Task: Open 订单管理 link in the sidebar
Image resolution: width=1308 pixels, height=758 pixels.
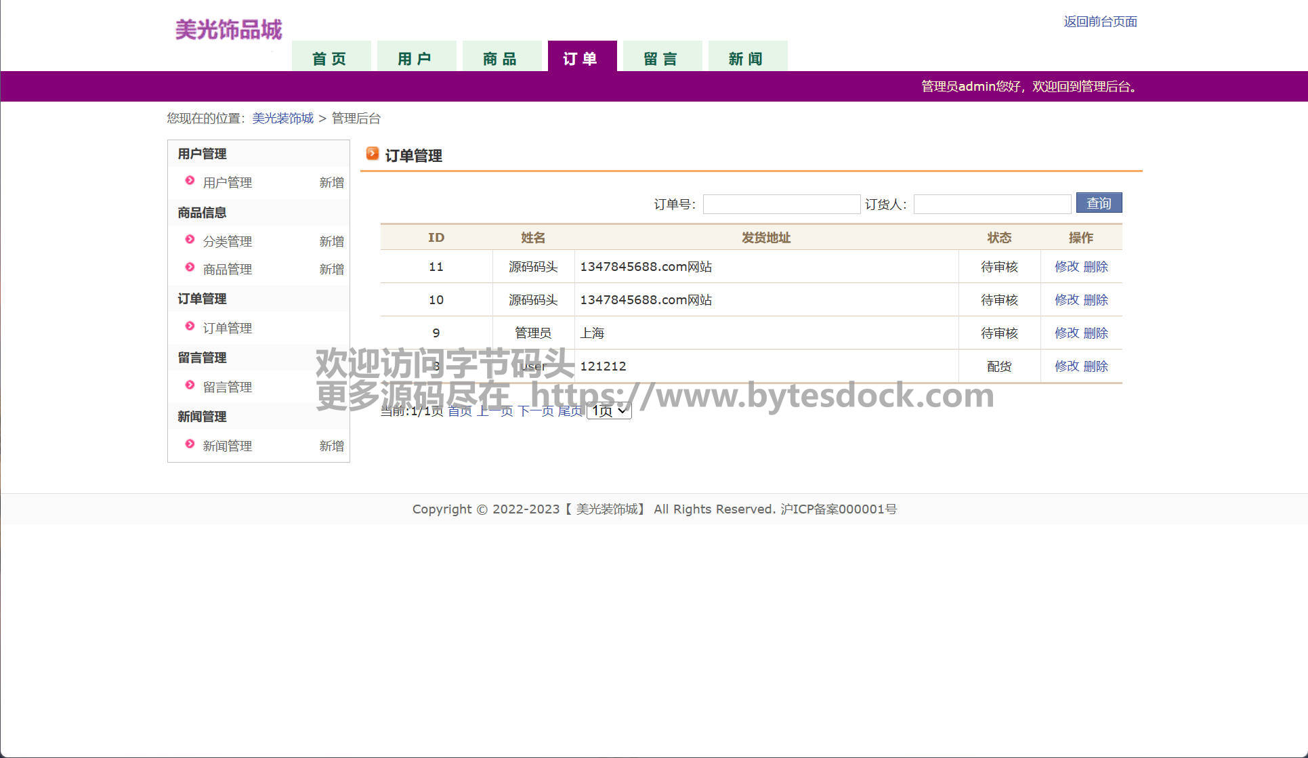Action: [228, 329]
